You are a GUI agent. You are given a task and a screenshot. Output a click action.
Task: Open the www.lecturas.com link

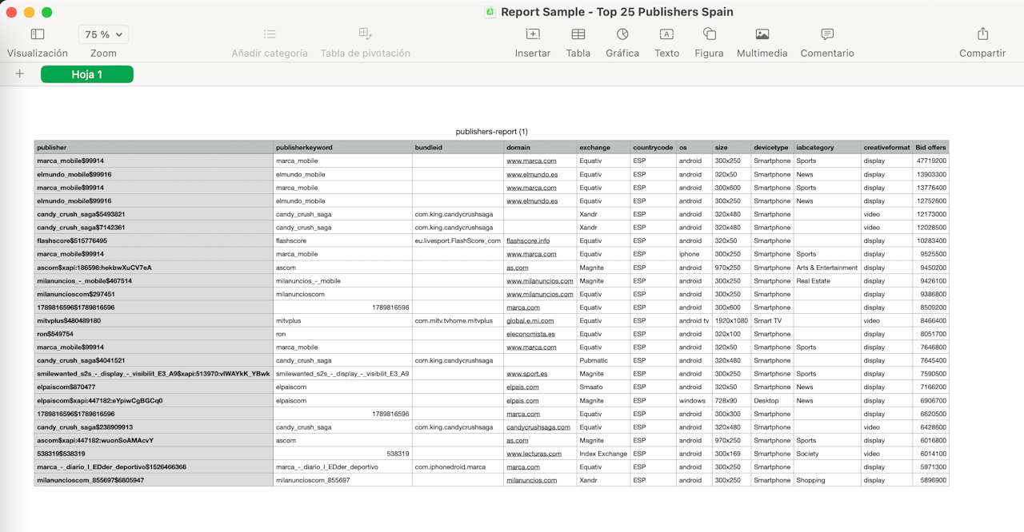click(x=533, y=454)
